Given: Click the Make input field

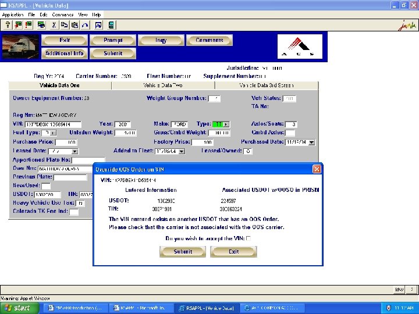Looking at the screenshot, I should coord(180,124).
